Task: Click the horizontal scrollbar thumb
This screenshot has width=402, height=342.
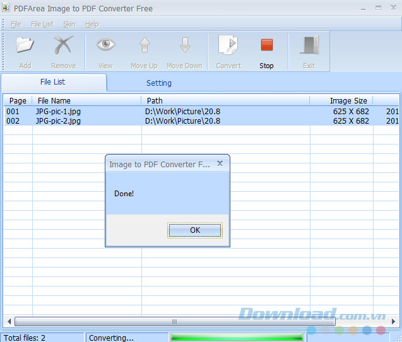Action: 175,321
